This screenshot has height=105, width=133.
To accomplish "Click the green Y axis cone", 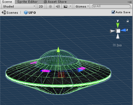I will point(118,25).
